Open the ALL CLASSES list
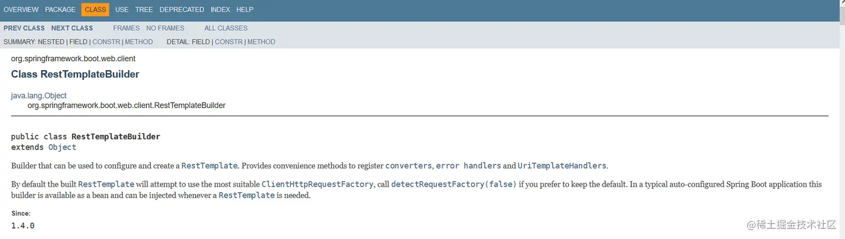Image resolution: width=845 pixels, height=239 pixels. click(226, 28)
